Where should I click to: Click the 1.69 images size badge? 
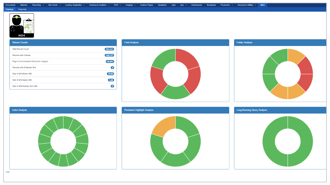[x=111, y=80]
